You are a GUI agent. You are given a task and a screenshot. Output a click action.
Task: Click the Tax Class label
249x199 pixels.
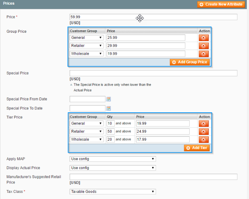pyautogui.click(x=15, y=191)
